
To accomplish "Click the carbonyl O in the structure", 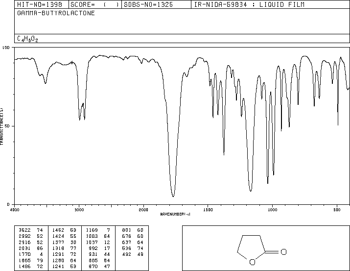I will point(283,252).
